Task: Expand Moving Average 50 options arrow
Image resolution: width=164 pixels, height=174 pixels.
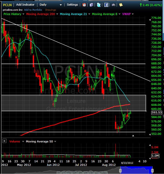Action: coord(55,141)
